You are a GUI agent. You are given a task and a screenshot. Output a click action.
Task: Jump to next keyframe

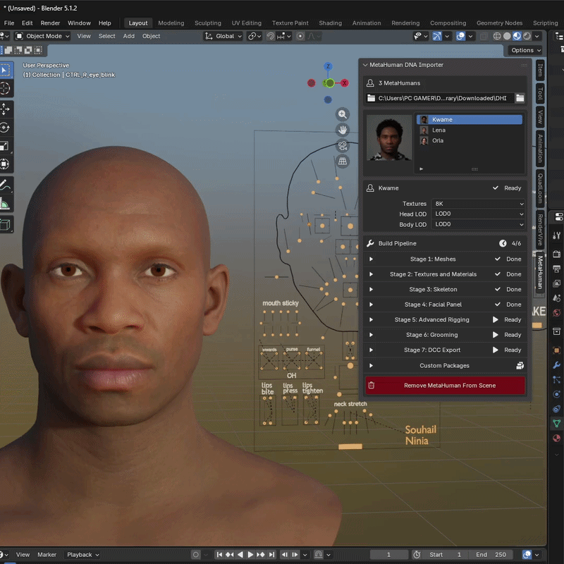pos(261,555)
